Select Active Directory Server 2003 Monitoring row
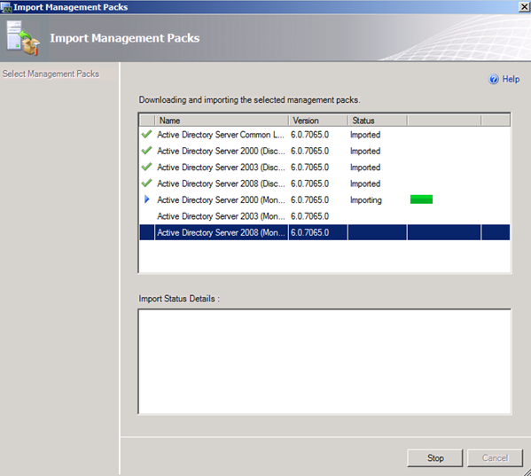Screen dimensions: 531x476 pos(324,216)
